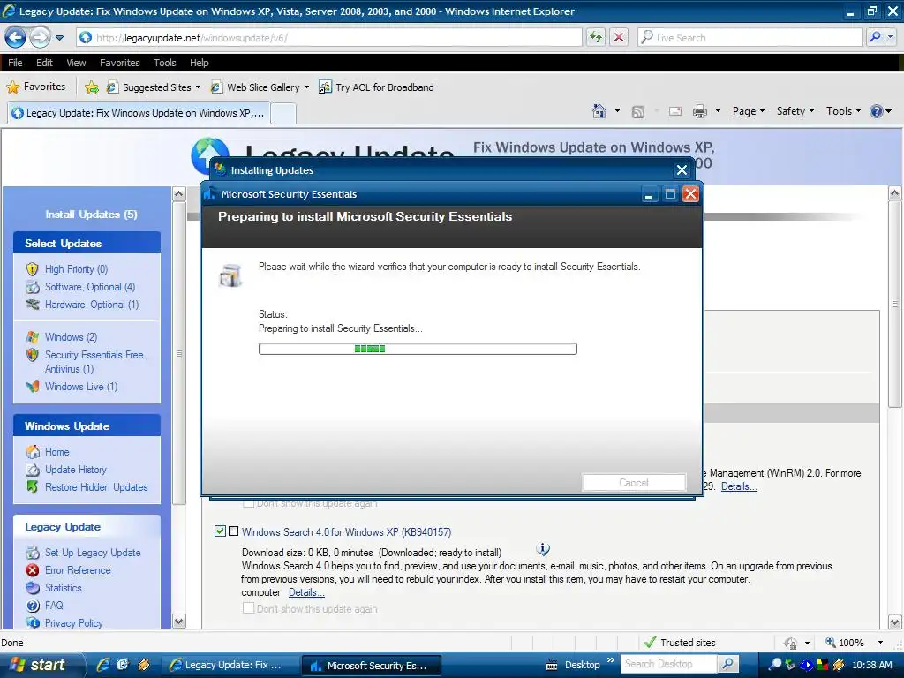Open the Favorites menu

[119, 63]
